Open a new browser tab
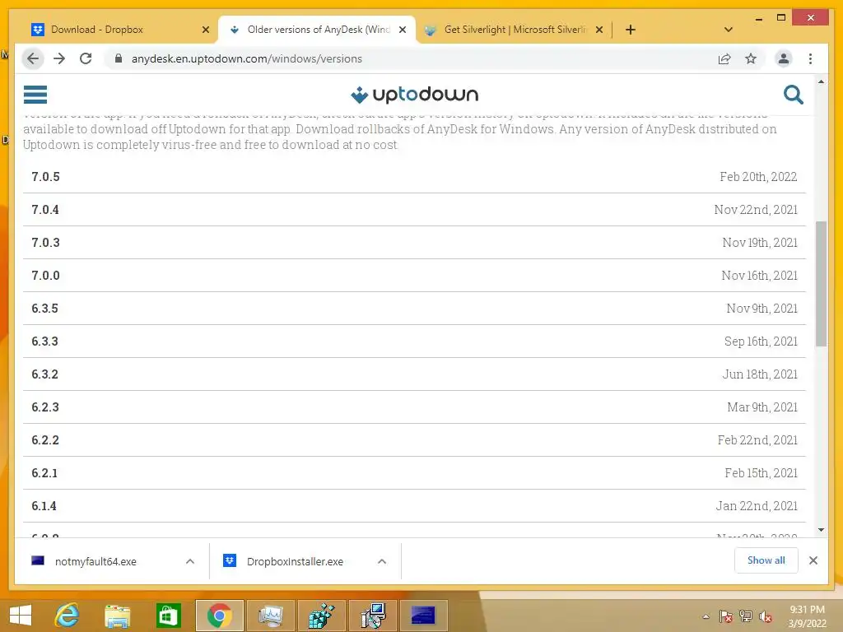Viewport: 843px width, 632px height. click(x=631, y=30)
